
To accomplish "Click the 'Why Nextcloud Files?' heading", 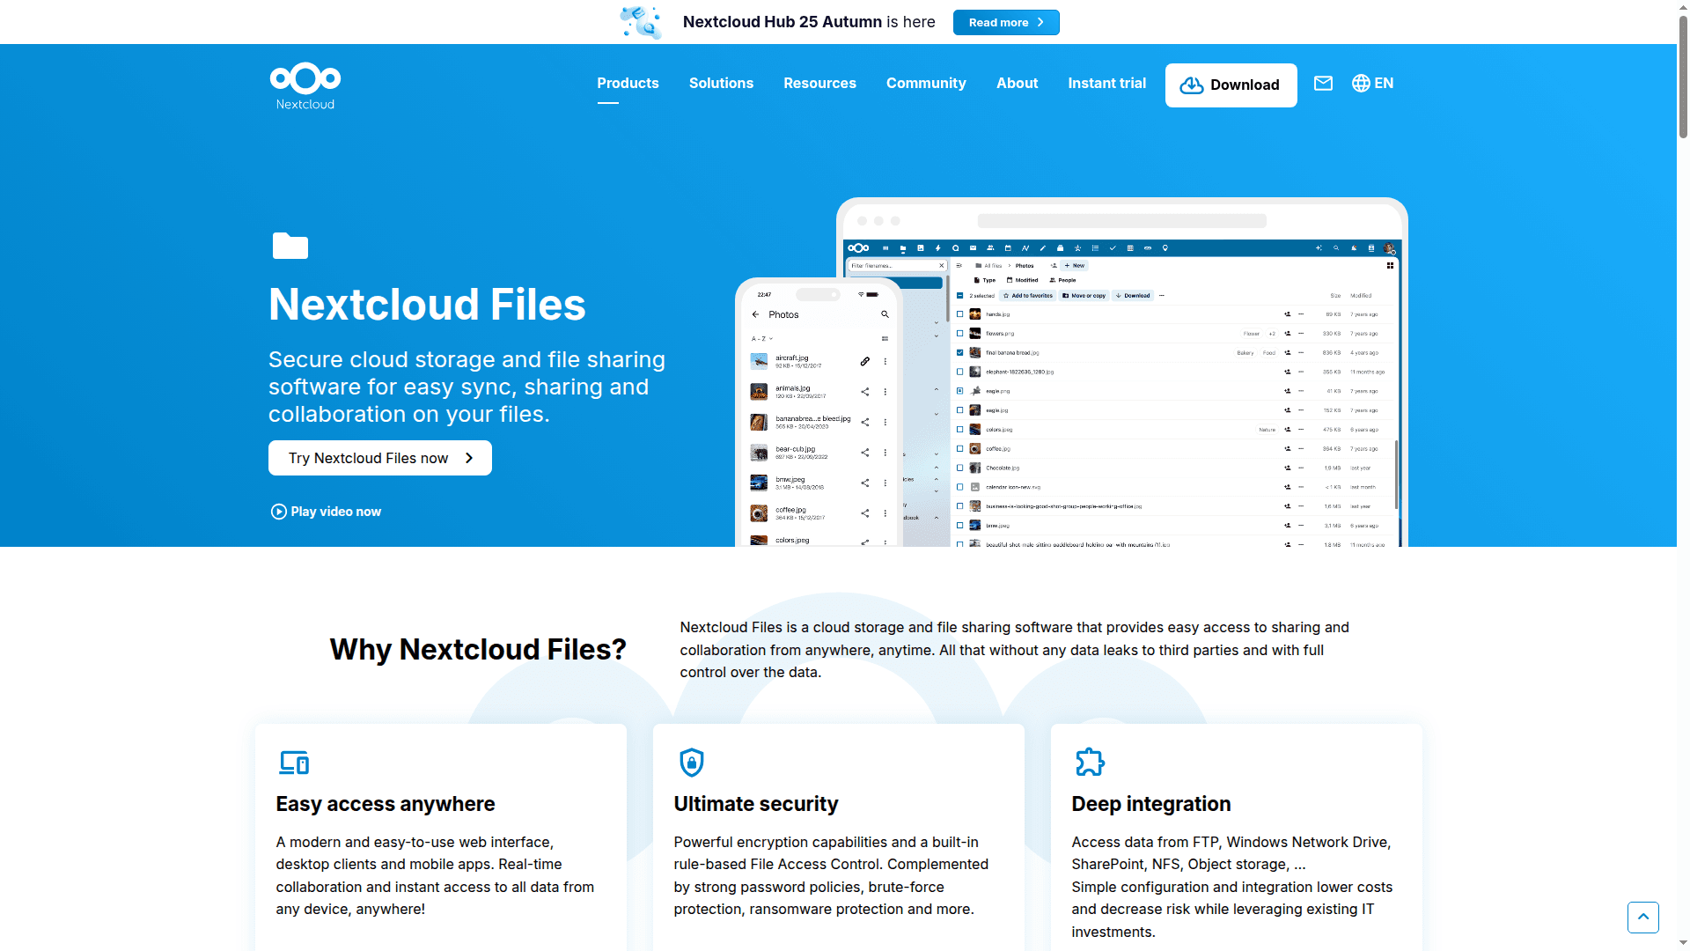I will coord(478,649).
